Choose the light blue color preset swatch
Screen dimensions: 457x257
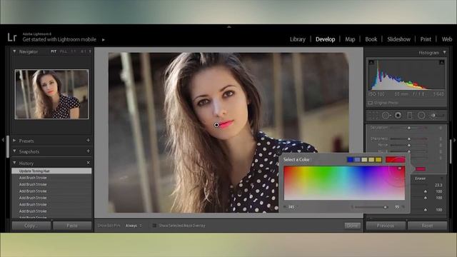(357, 160)
